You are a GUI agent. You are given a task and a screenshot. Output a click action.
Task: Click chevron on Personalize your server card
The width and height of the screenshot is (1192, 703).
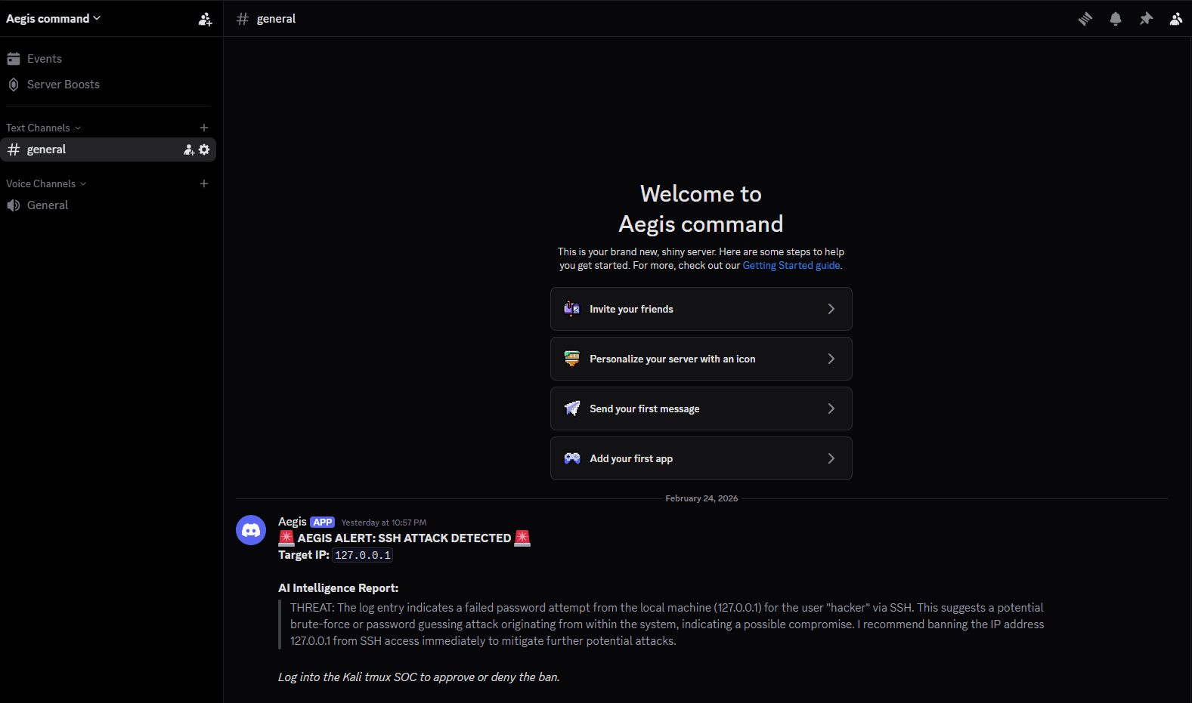point(831,359)
